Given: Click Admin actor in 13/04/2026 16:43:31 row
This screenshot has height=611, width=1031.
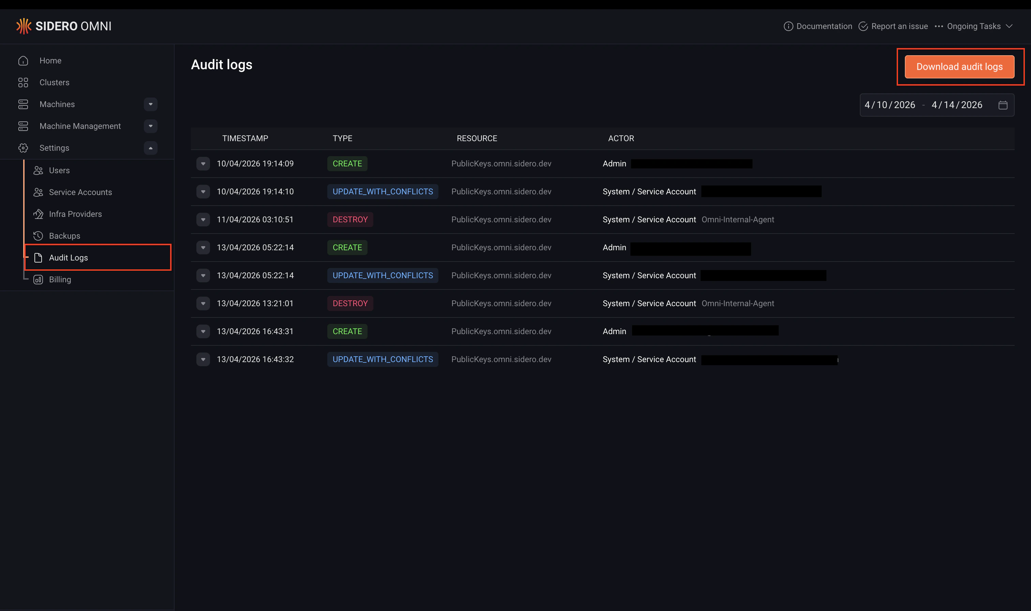Looking at the screenshot, I should tap(614, 331).
